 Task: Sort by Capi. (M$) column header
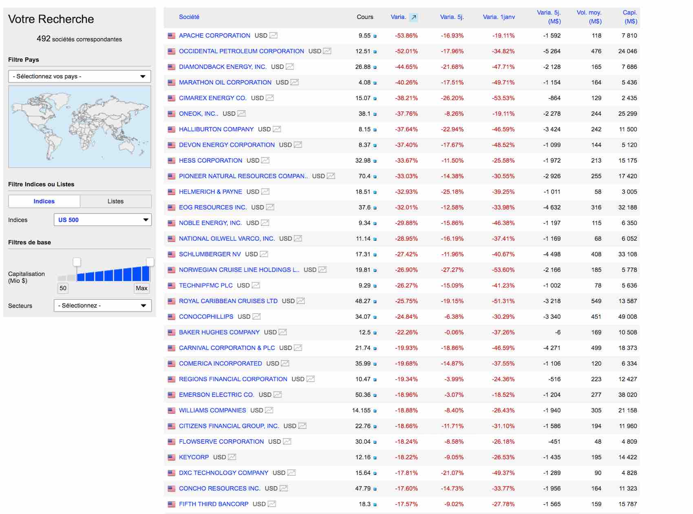click(x=630, y=17)
